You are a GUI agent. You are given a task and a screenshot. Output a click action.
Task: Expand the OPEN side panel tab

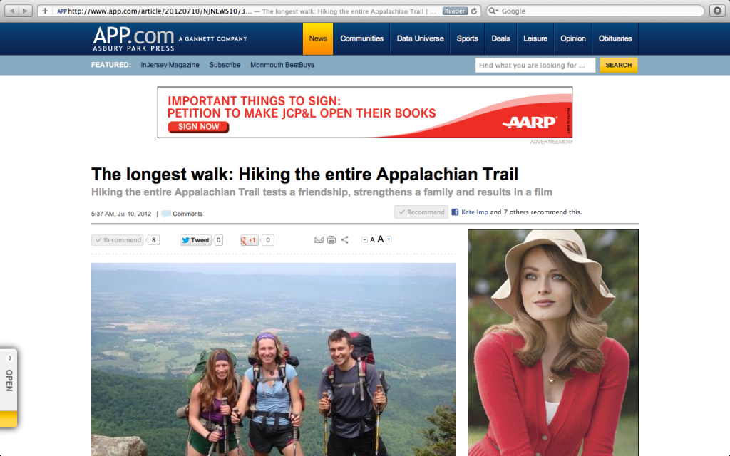pos(9,388)
